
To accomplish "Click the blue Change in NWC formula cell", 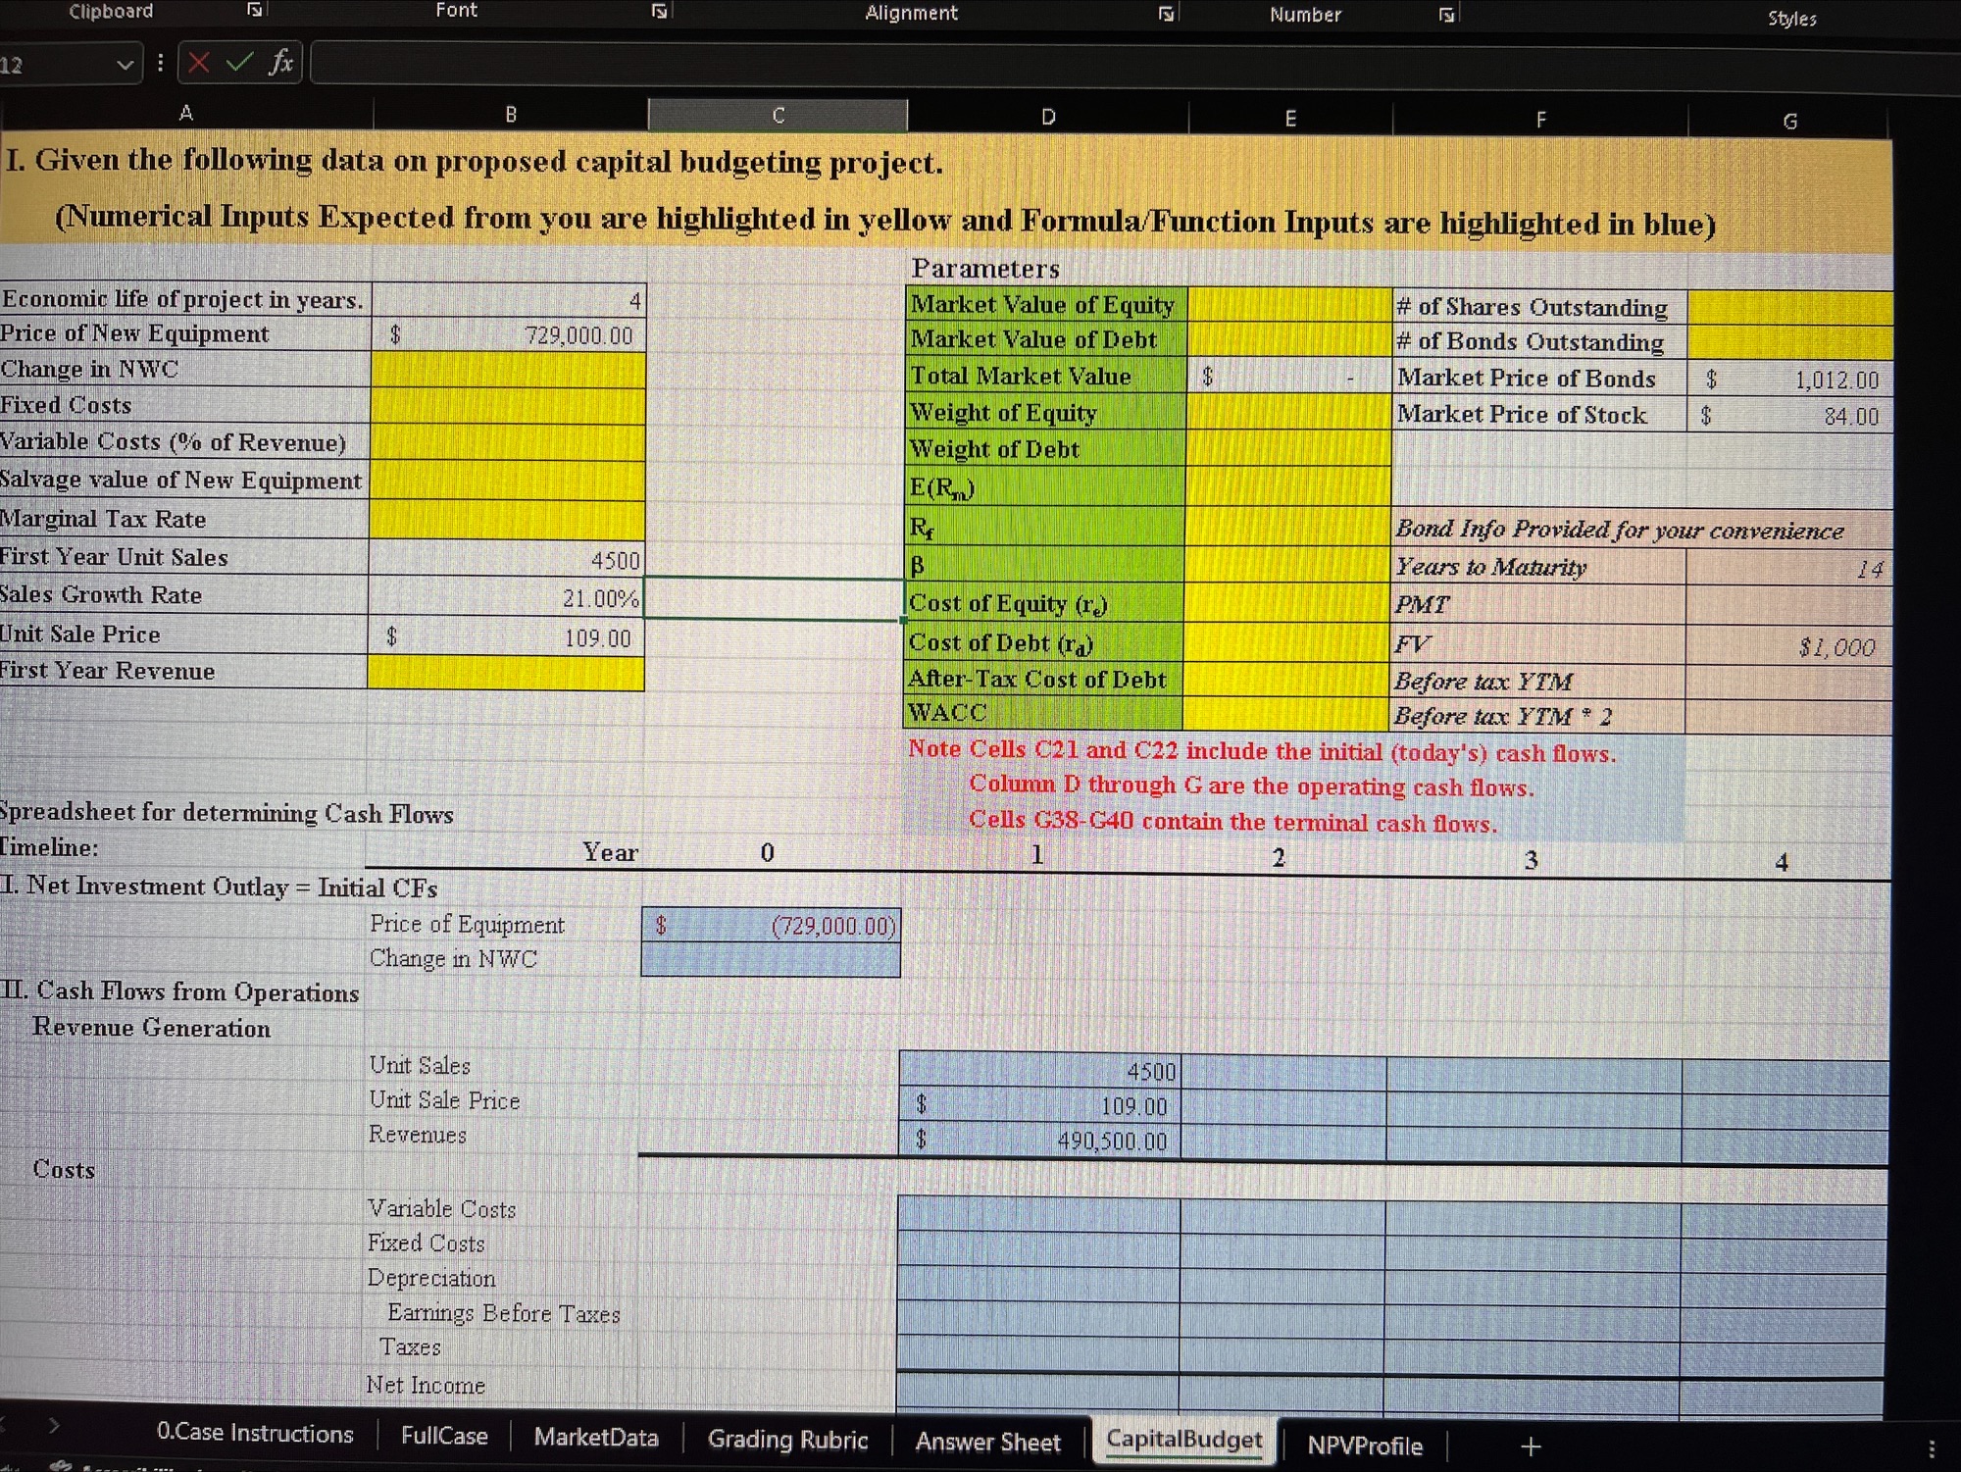I will pyautogui.click(x=771, y=960).
